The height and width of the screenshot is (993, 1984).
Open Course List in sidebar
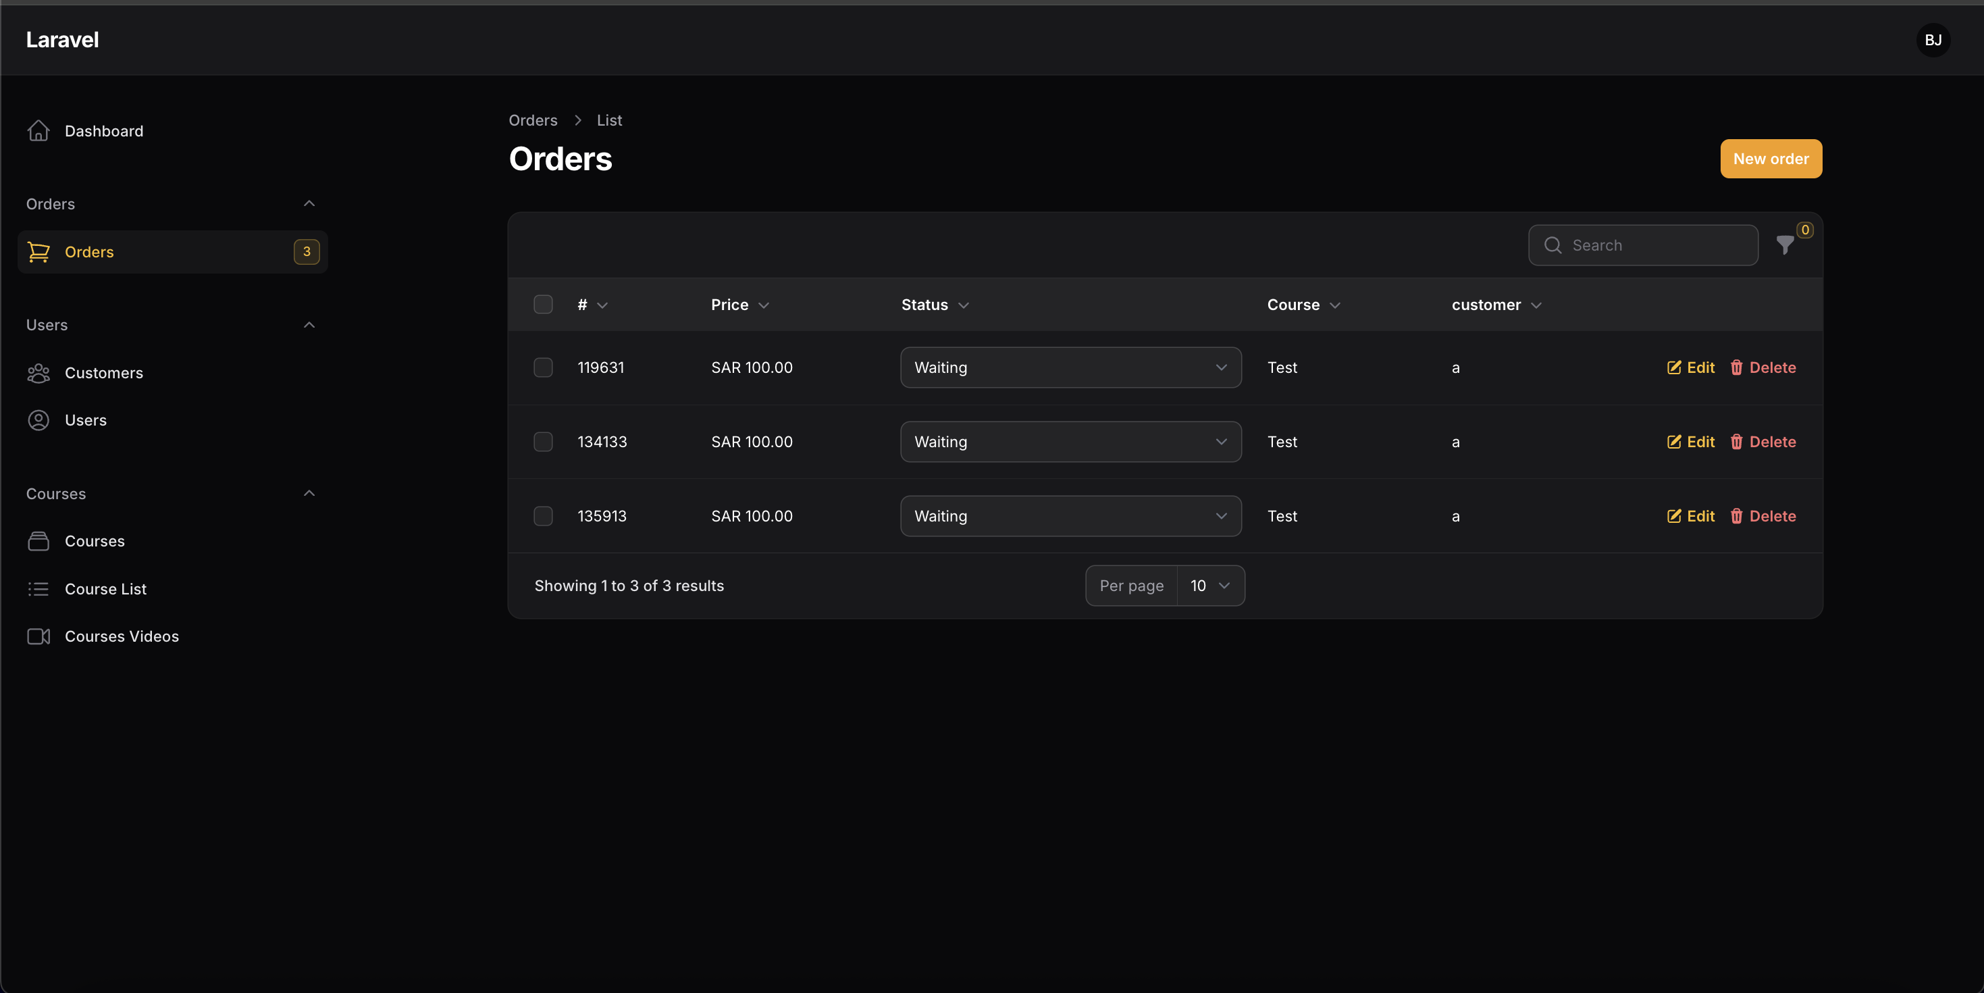pos(172,588)
